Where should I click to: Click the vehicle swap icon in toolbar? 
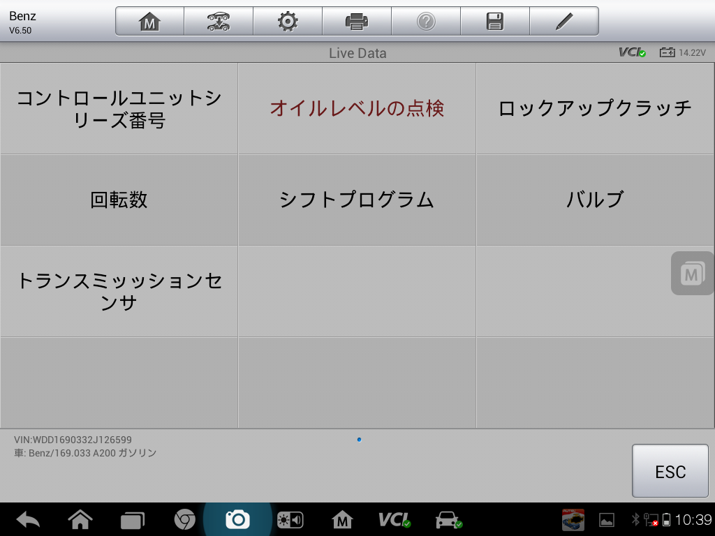(219, 22)
